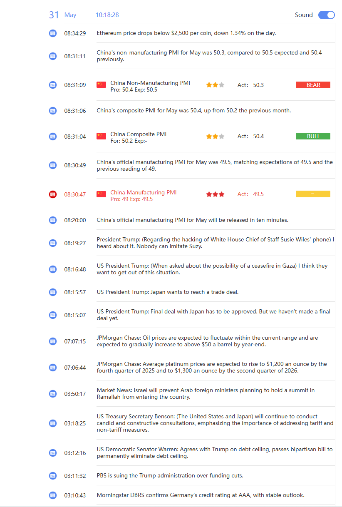The width and height of the screenshot is (342, 507).
Task: Open the China Composite PMI title
Action: (x=139, y=134)
